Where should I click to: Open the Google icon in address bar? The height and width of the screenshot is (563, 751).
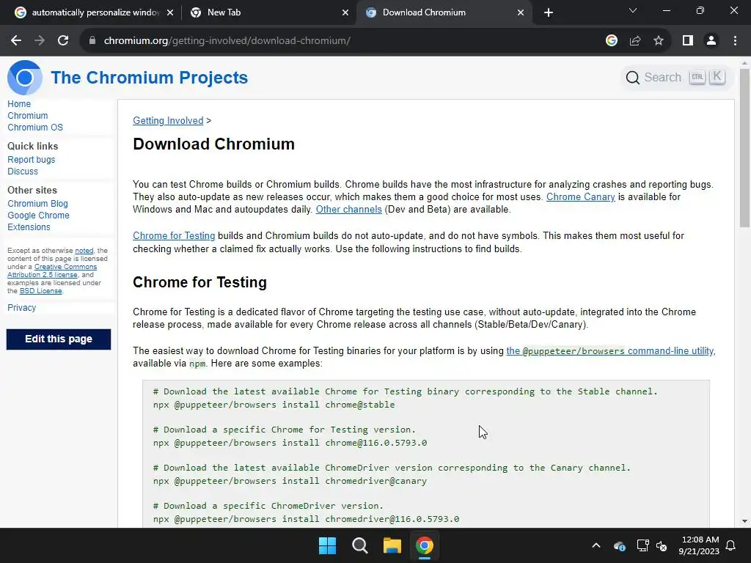click(x=612, y=41)
